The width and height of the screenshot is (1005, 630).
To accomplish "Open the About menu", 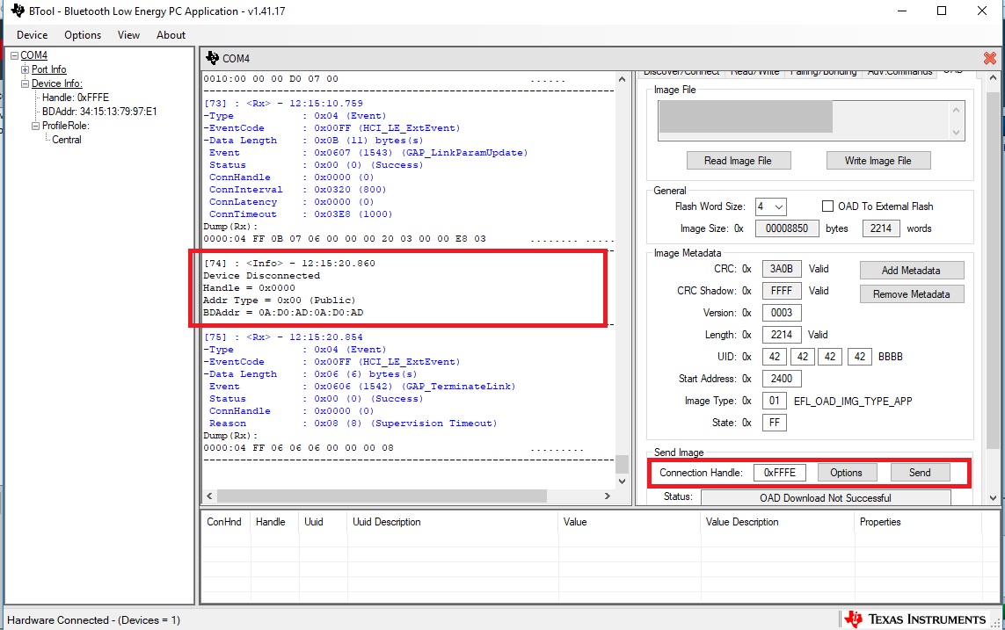I will [171, 35].
